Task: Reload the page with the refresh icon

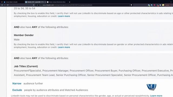Action: pos(8,5)
